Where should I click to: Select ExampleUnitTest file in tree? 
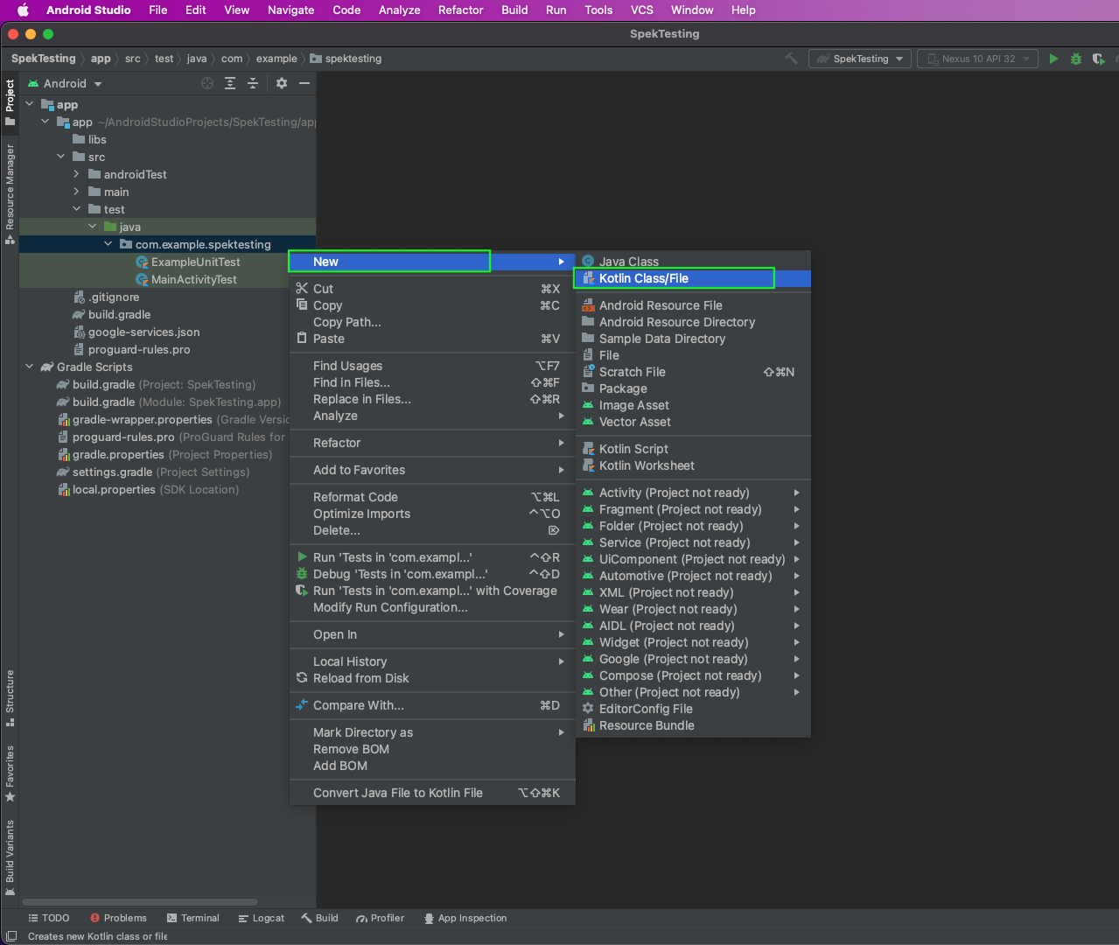coord(195,262)
